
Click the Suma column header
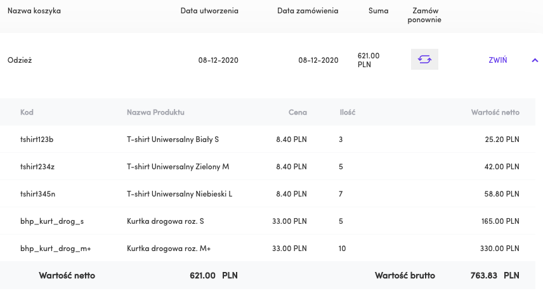tap(378, 11)
